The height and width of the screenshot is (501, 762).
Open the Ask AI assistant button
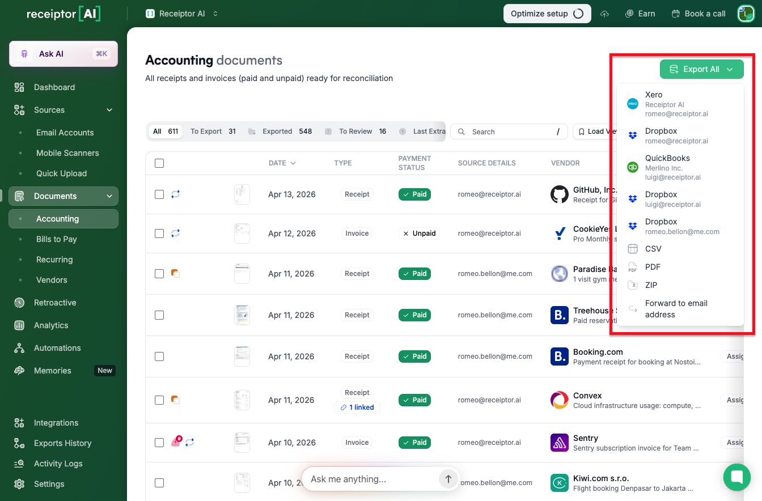(63, 54)
